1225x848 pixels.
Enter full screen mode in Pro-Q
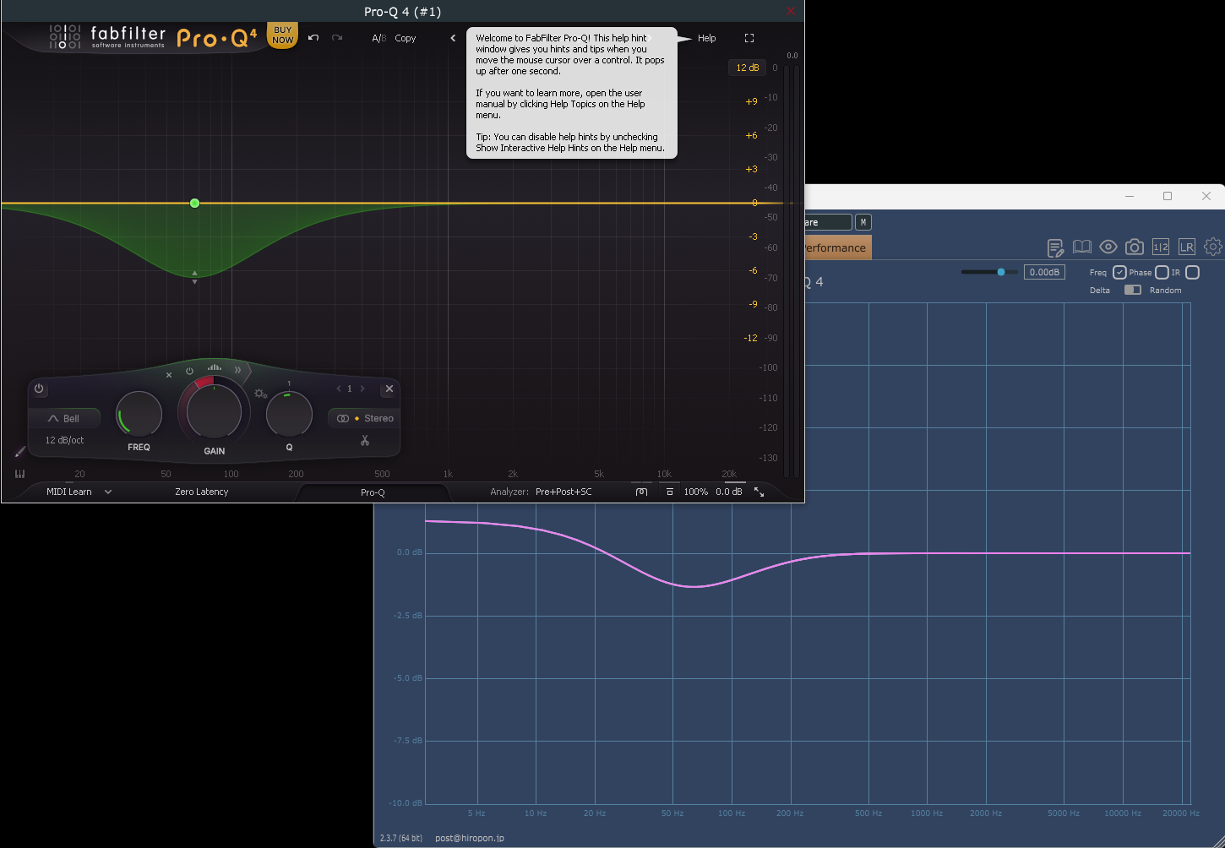tap(749, 38)
